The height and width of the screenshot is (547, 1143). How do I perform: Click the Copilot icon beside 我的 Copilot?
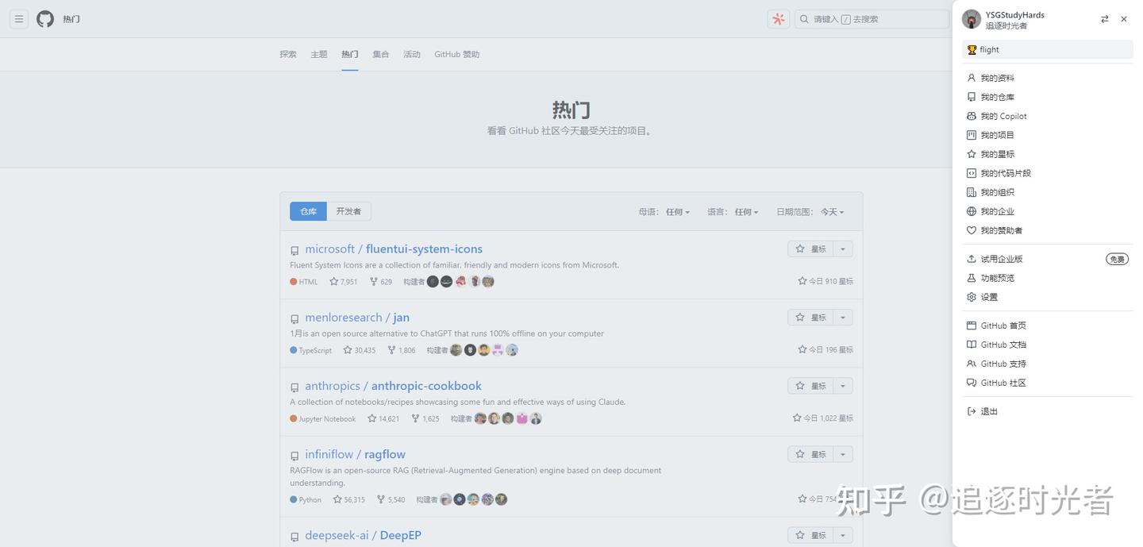pyautogui.click(x=972, y=115)
